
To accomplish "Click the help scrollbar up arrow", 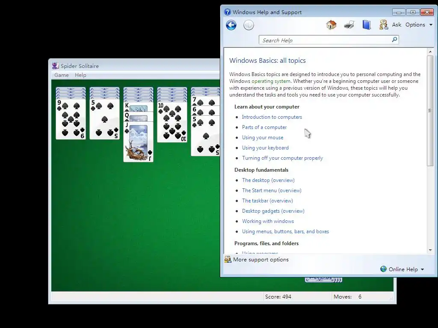I will click(x=430, y=52).
